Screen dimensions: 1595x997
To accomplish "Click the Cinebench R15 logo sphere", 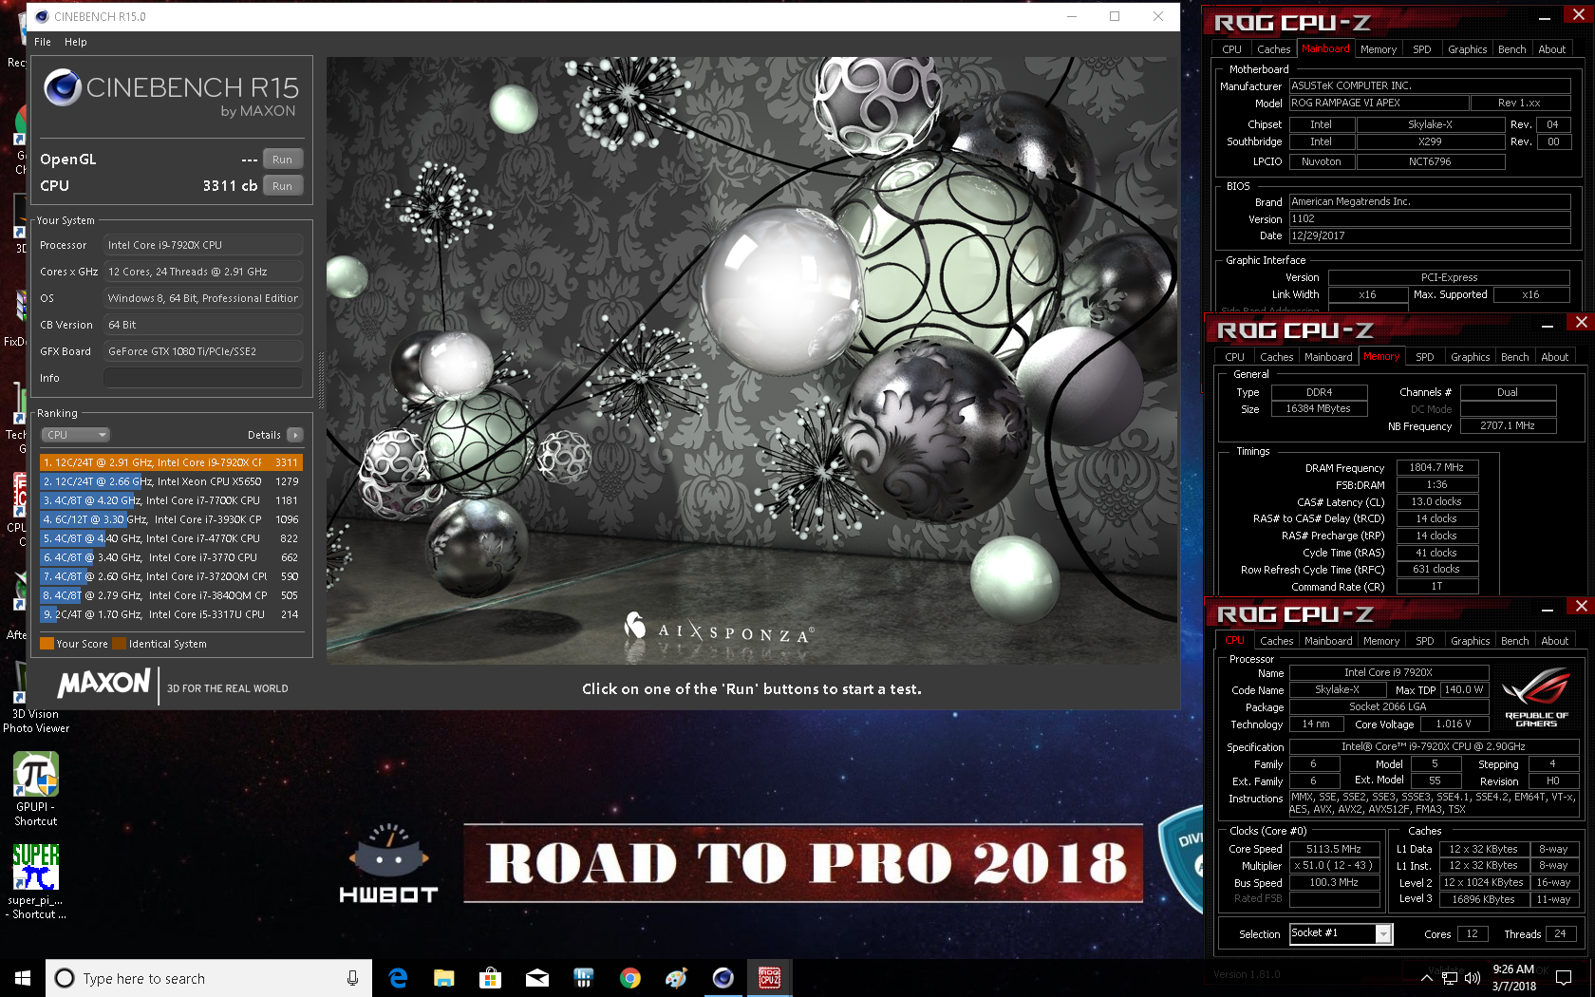I will 63,87.
